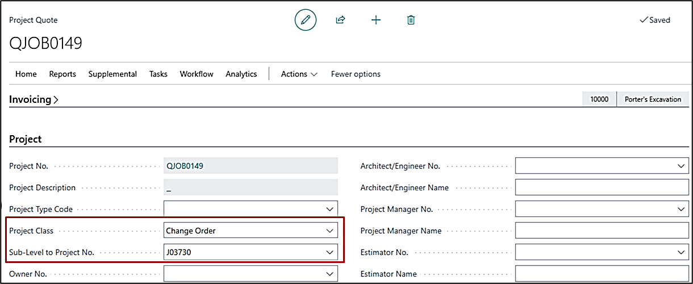Expand the Owner No. dropdown
The height and width of the screenshot is (284, 693).
click(x=329, y=274)
